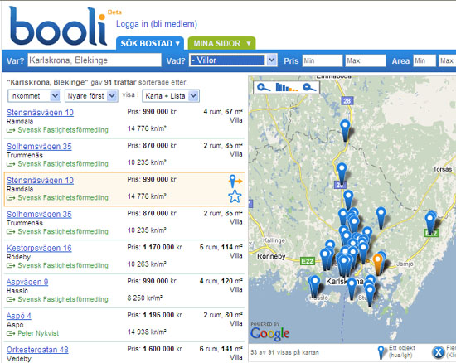
Task: Click the Jämjö label on the map
Action: [405, 264]
